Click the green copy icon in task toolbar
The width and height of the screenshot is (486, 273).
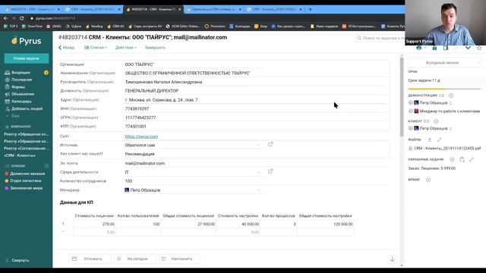[446, 48]
